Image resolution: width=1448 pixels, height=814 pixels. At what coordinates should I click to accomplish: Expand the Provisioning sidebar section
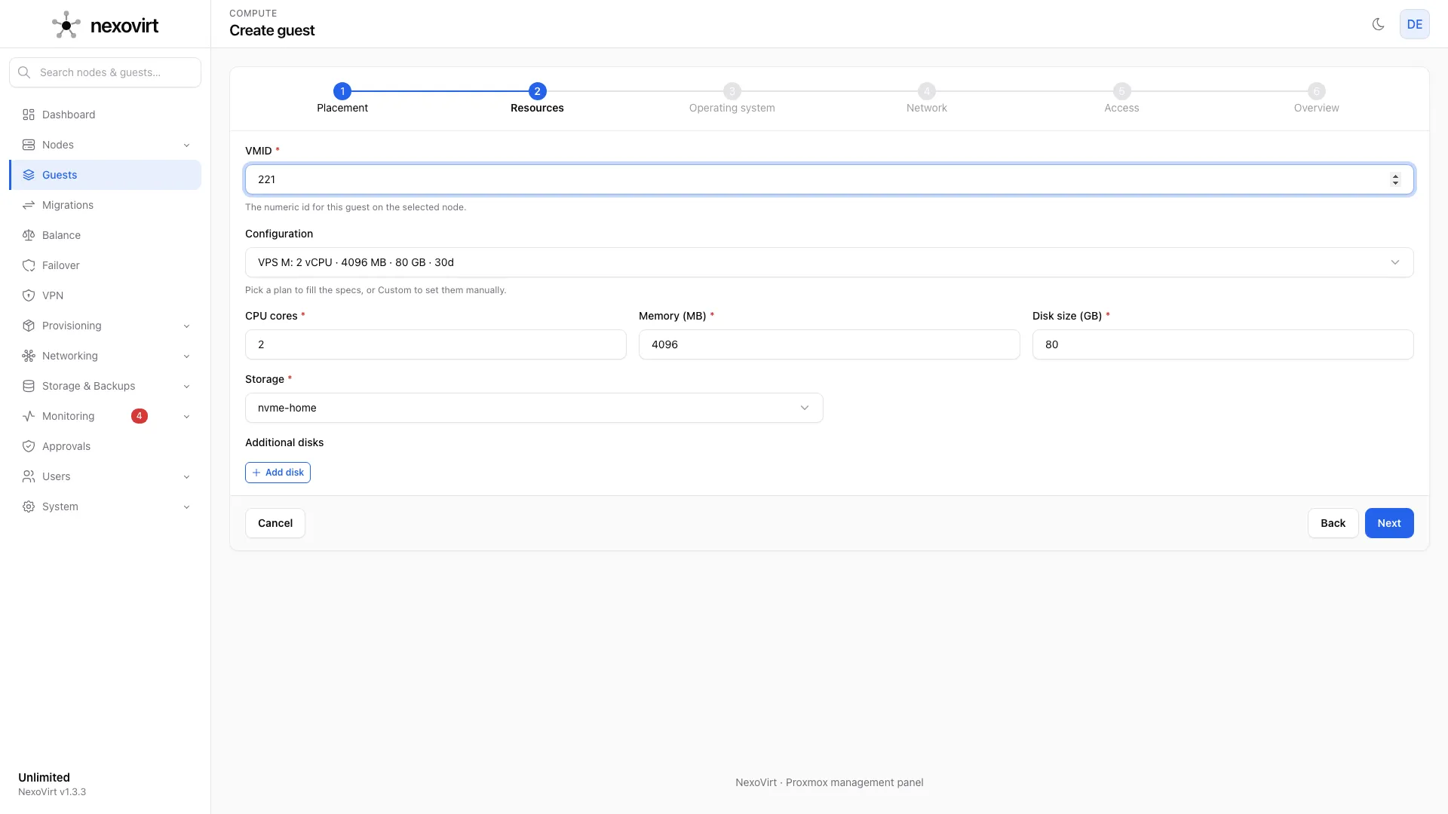[186, 326]
